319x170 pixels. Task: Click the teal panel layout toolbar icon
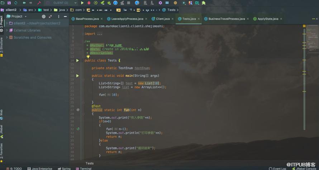pyautogui.click(x=197, y=3)
